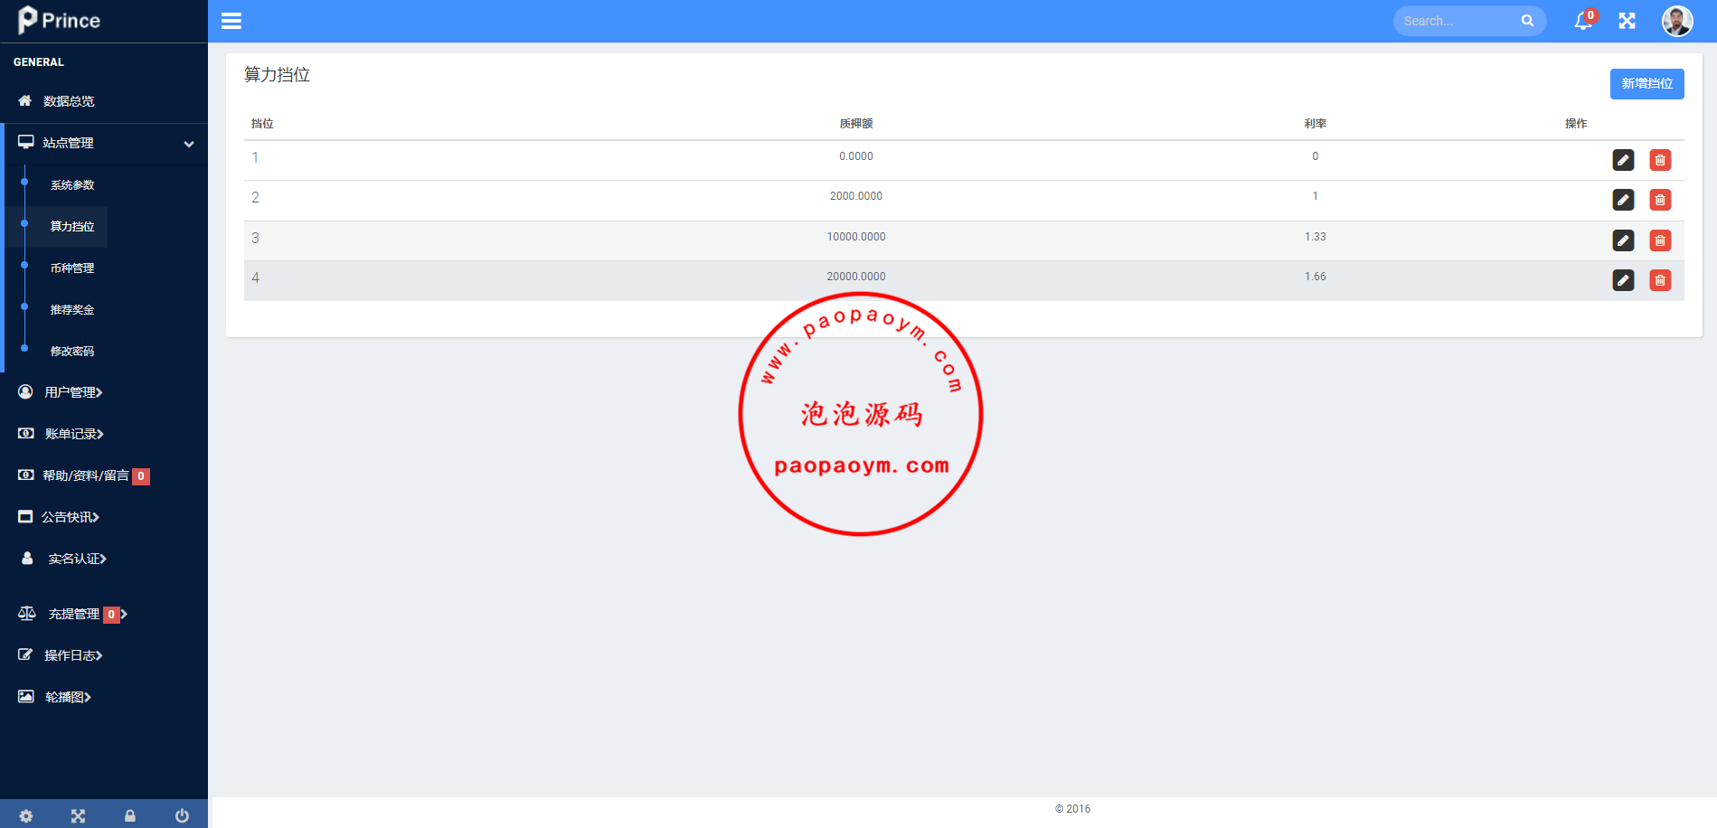
Task: Click the 新增挡位 button
Action: (x=1646, y=83)
